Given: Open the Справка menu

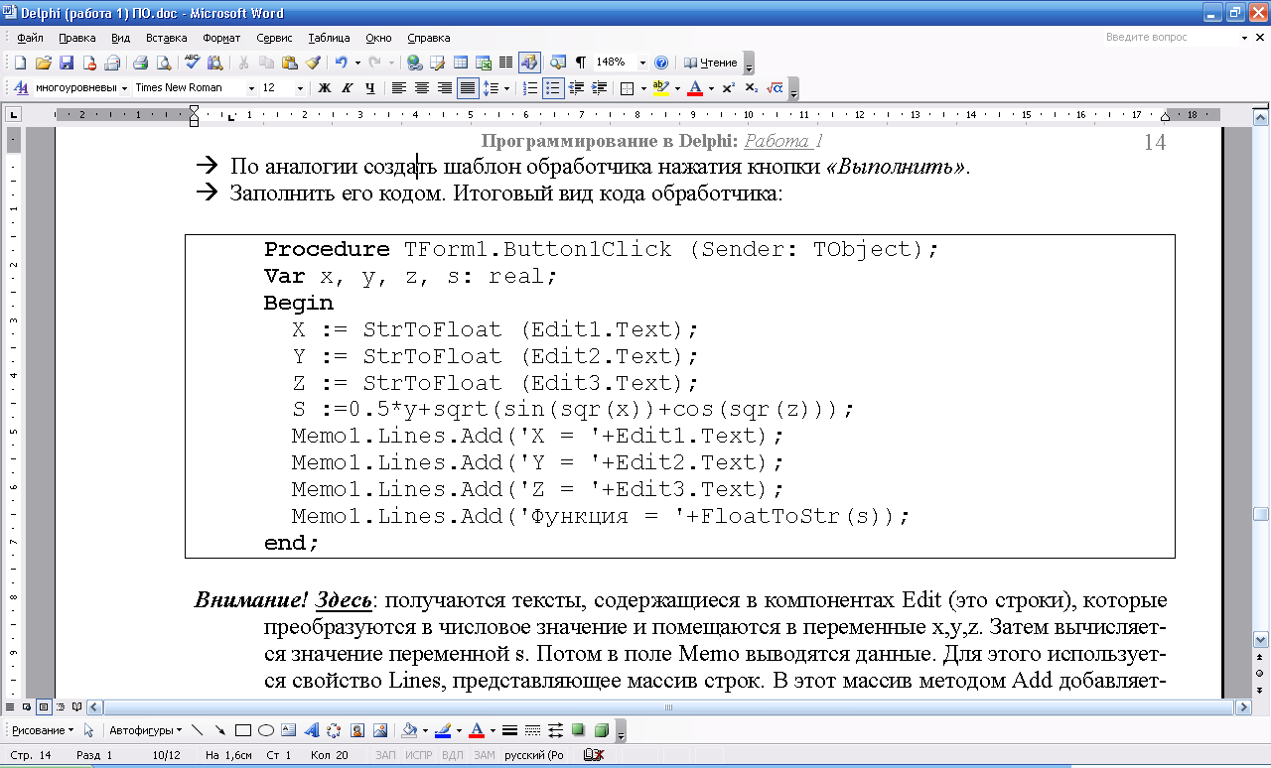Looking at the screenshot, I should (x=428, y=38).
